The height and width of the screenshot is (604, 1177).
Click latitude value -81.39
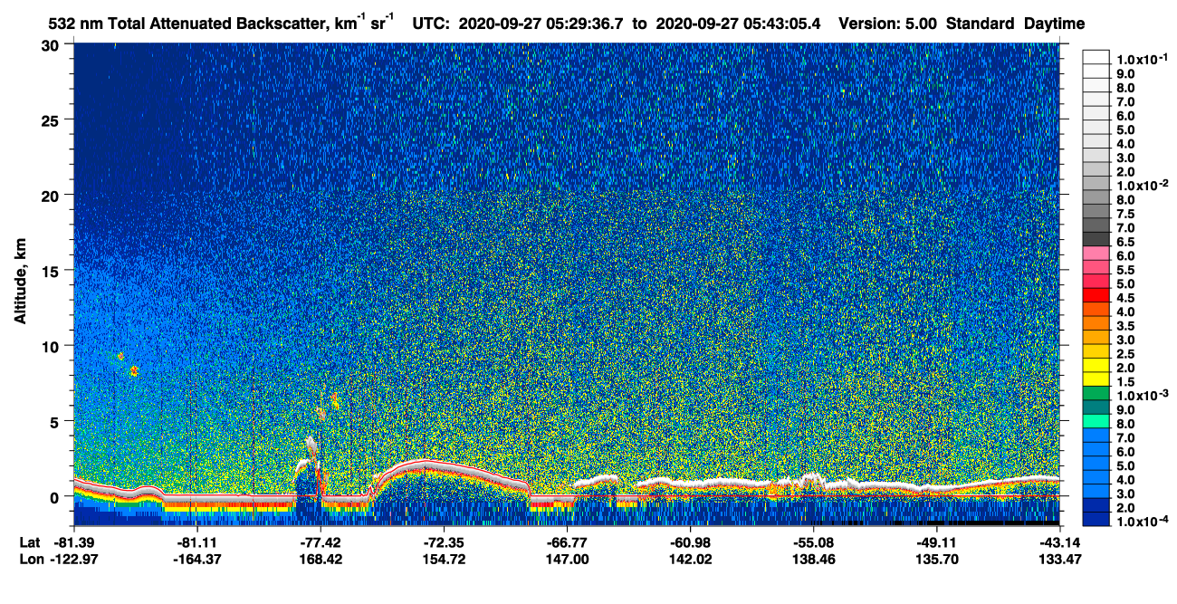(73, 542)
